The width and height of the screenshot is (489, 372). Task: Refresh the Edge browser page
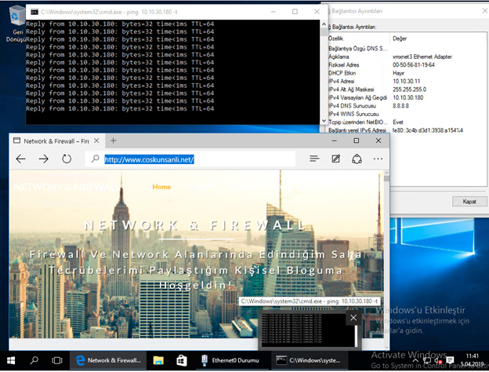[x=67, y=159]
